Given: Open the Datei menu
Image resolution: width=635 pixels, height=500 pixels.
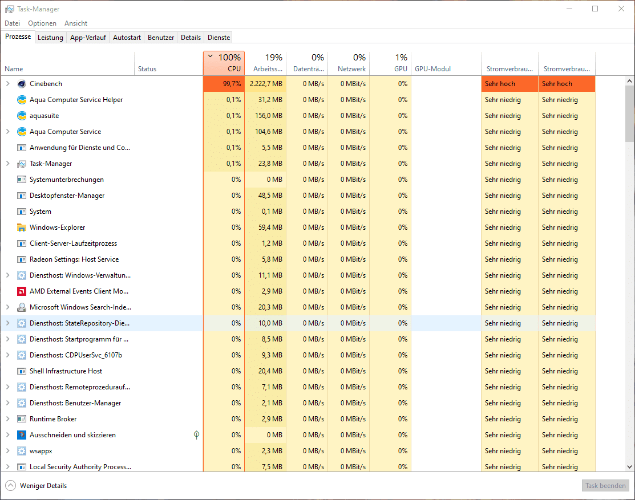Looking at the screenshot, I should point(12,23).
